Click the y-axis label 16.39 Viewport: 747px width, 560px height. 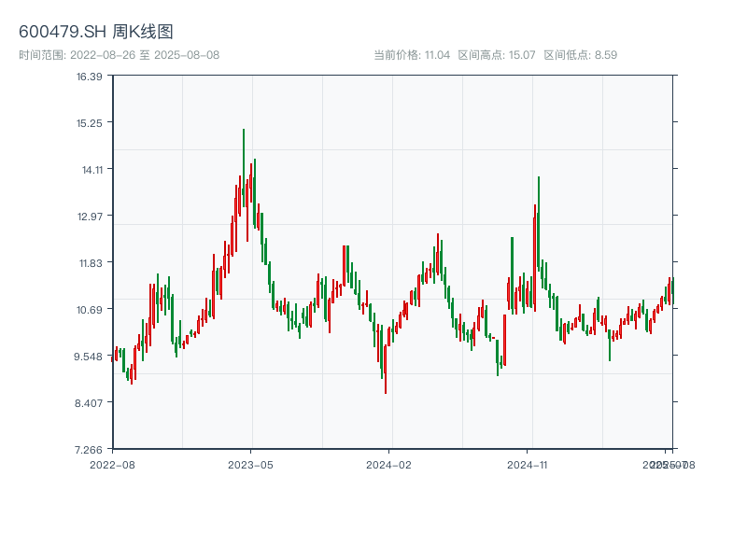(x=90, y=77)
